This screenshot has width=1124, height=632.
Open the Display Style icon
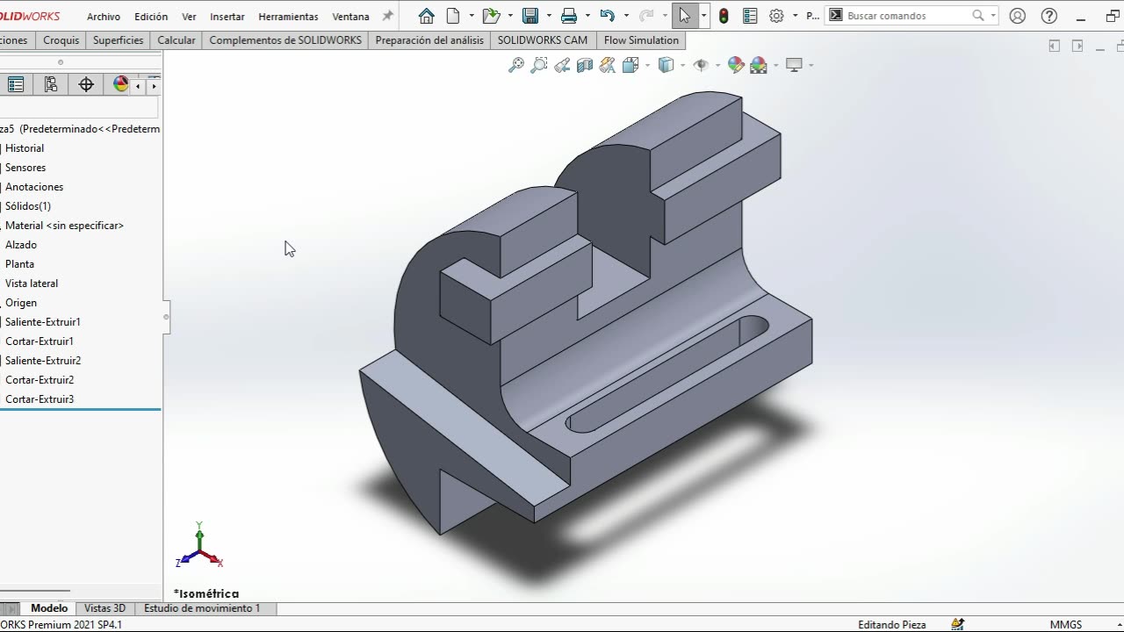pyautogui.click(x=666, y=65)
